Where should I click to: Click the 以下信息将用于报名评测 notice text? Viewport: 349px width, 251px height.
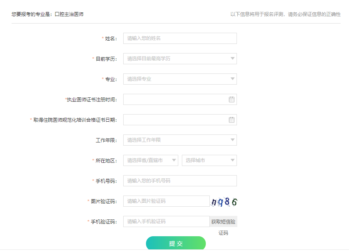[x=285, y=14]
